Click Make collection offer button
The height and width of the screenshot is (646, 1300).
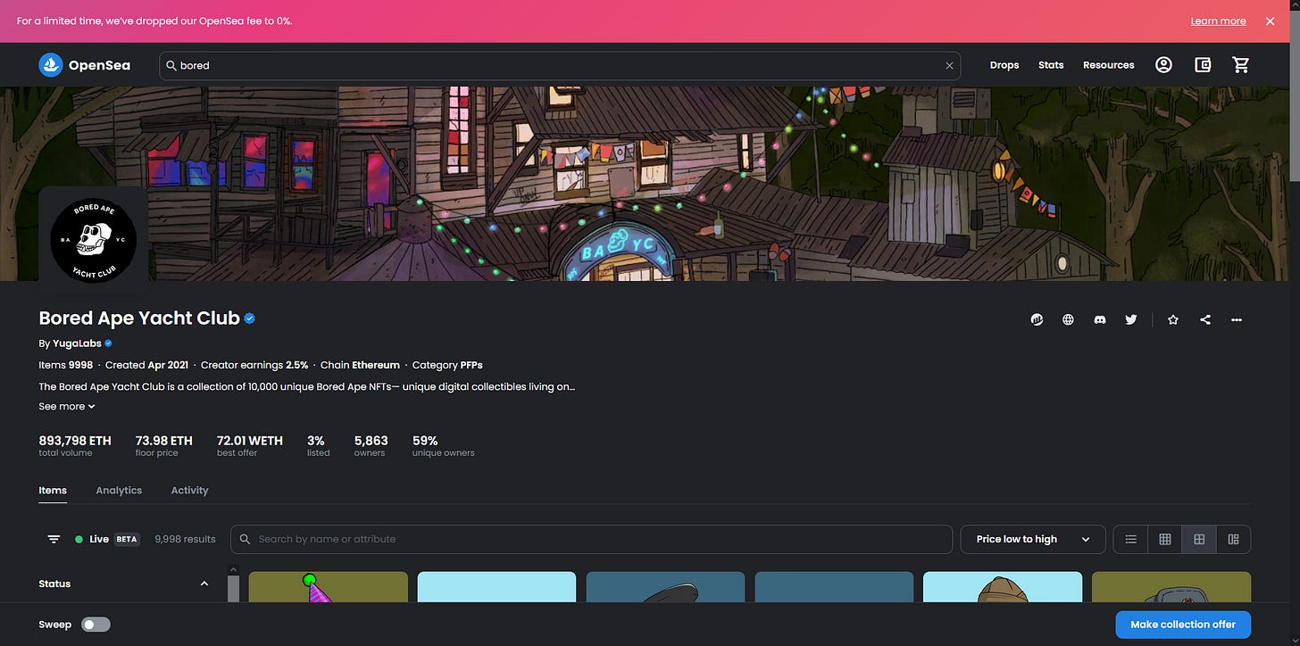[1183, 625]
